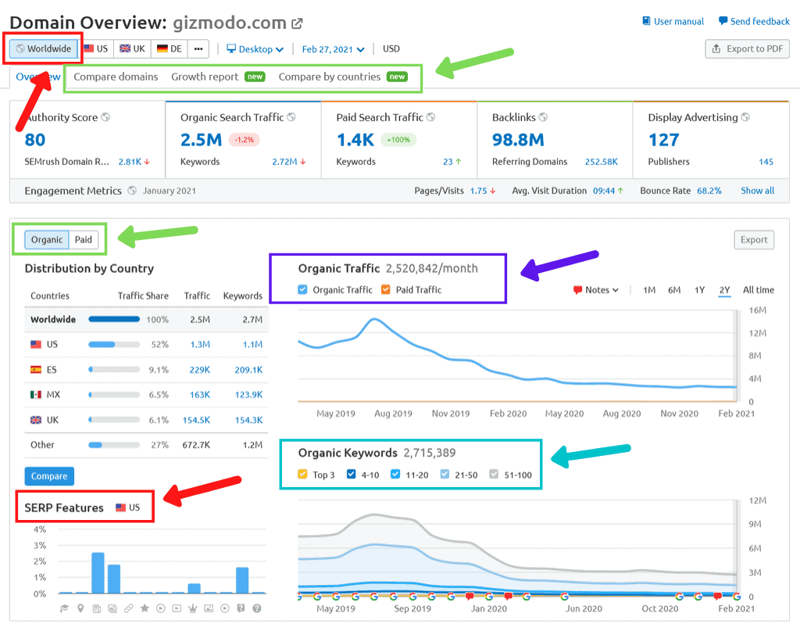Click the peak of the Organic Traffic line
Image resolution: width=800 pixels, height=631 pixels.
tap(374, 319)
